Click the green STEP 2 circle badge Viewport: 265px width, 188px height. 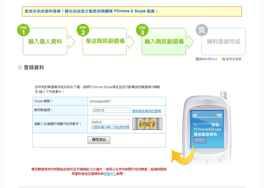click(83, 30)
